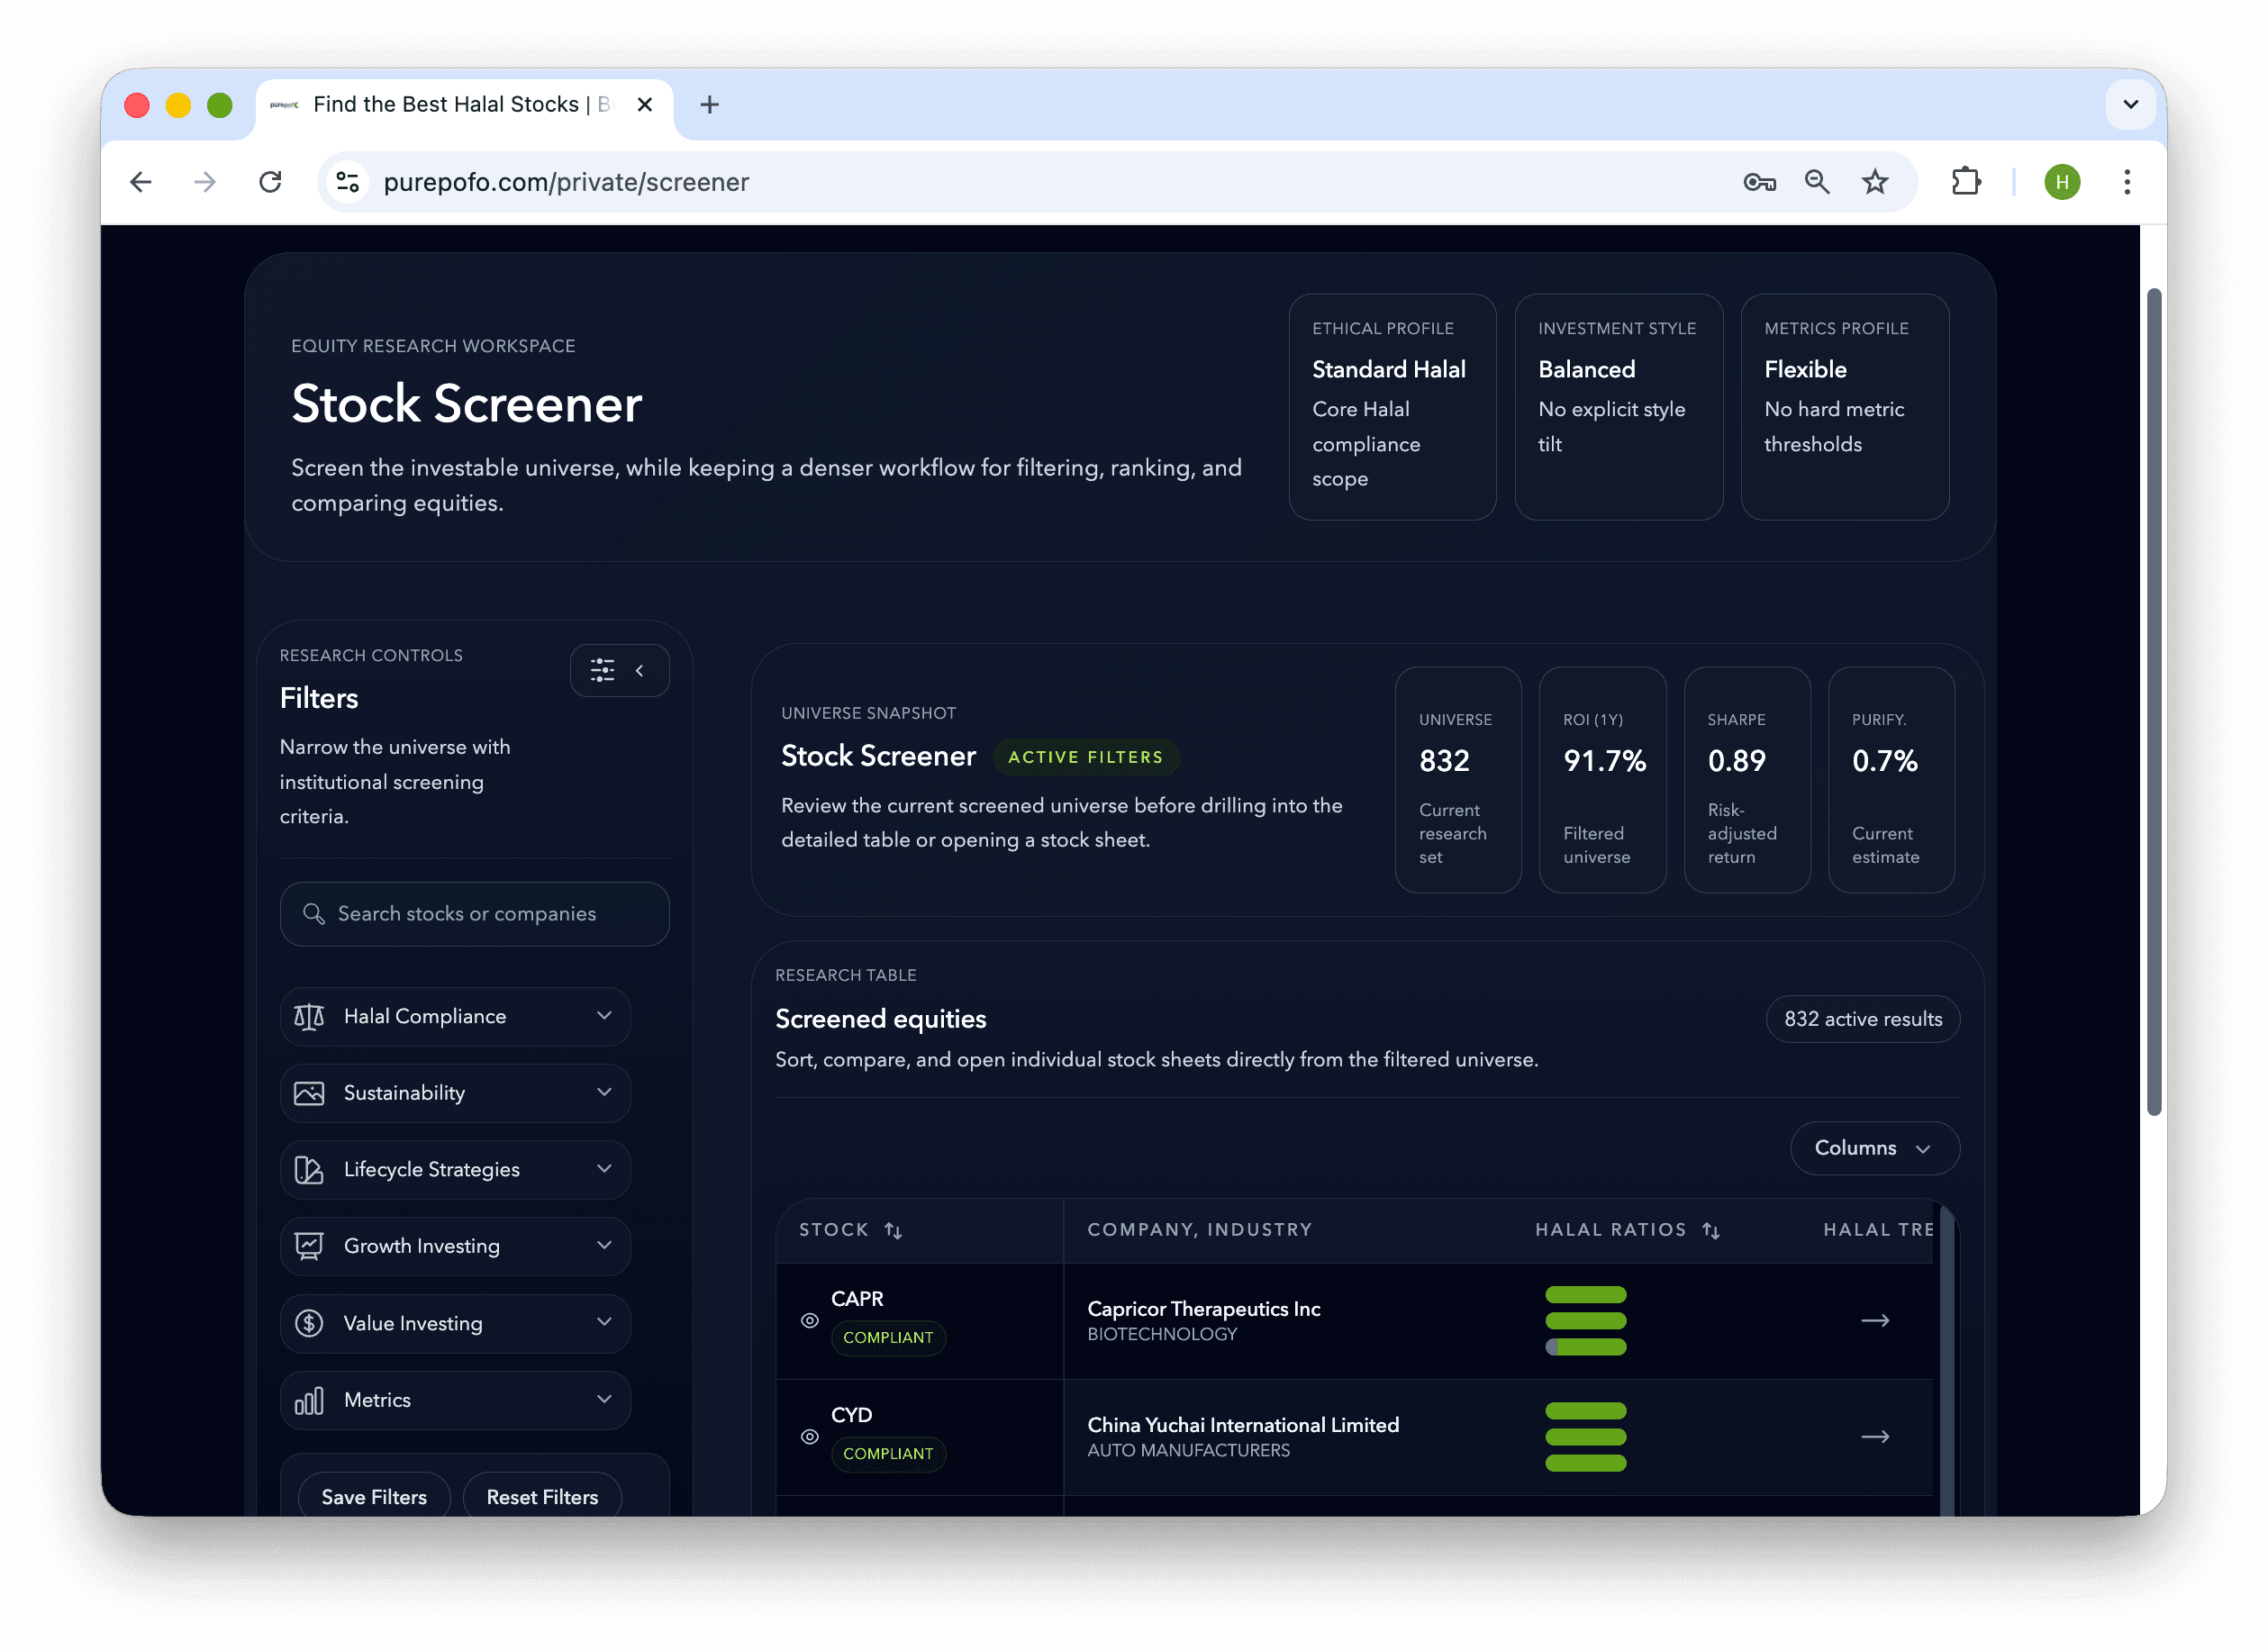Select the Halal Compliance scales icon

[x=309, y=1016]
